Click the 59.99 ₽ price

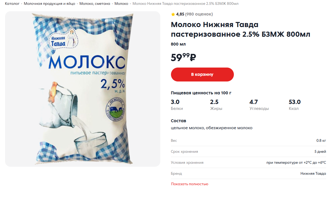184,57
